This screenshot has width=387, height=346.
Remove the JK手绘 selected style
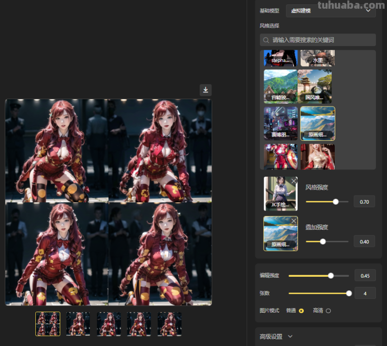294,181
